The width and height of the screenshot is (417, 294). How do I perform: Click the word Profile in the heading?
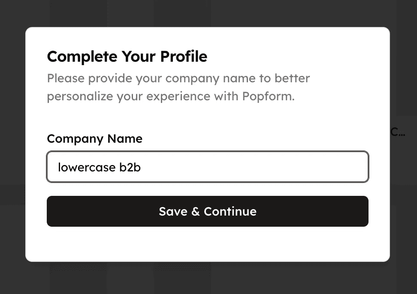point(184,57)
